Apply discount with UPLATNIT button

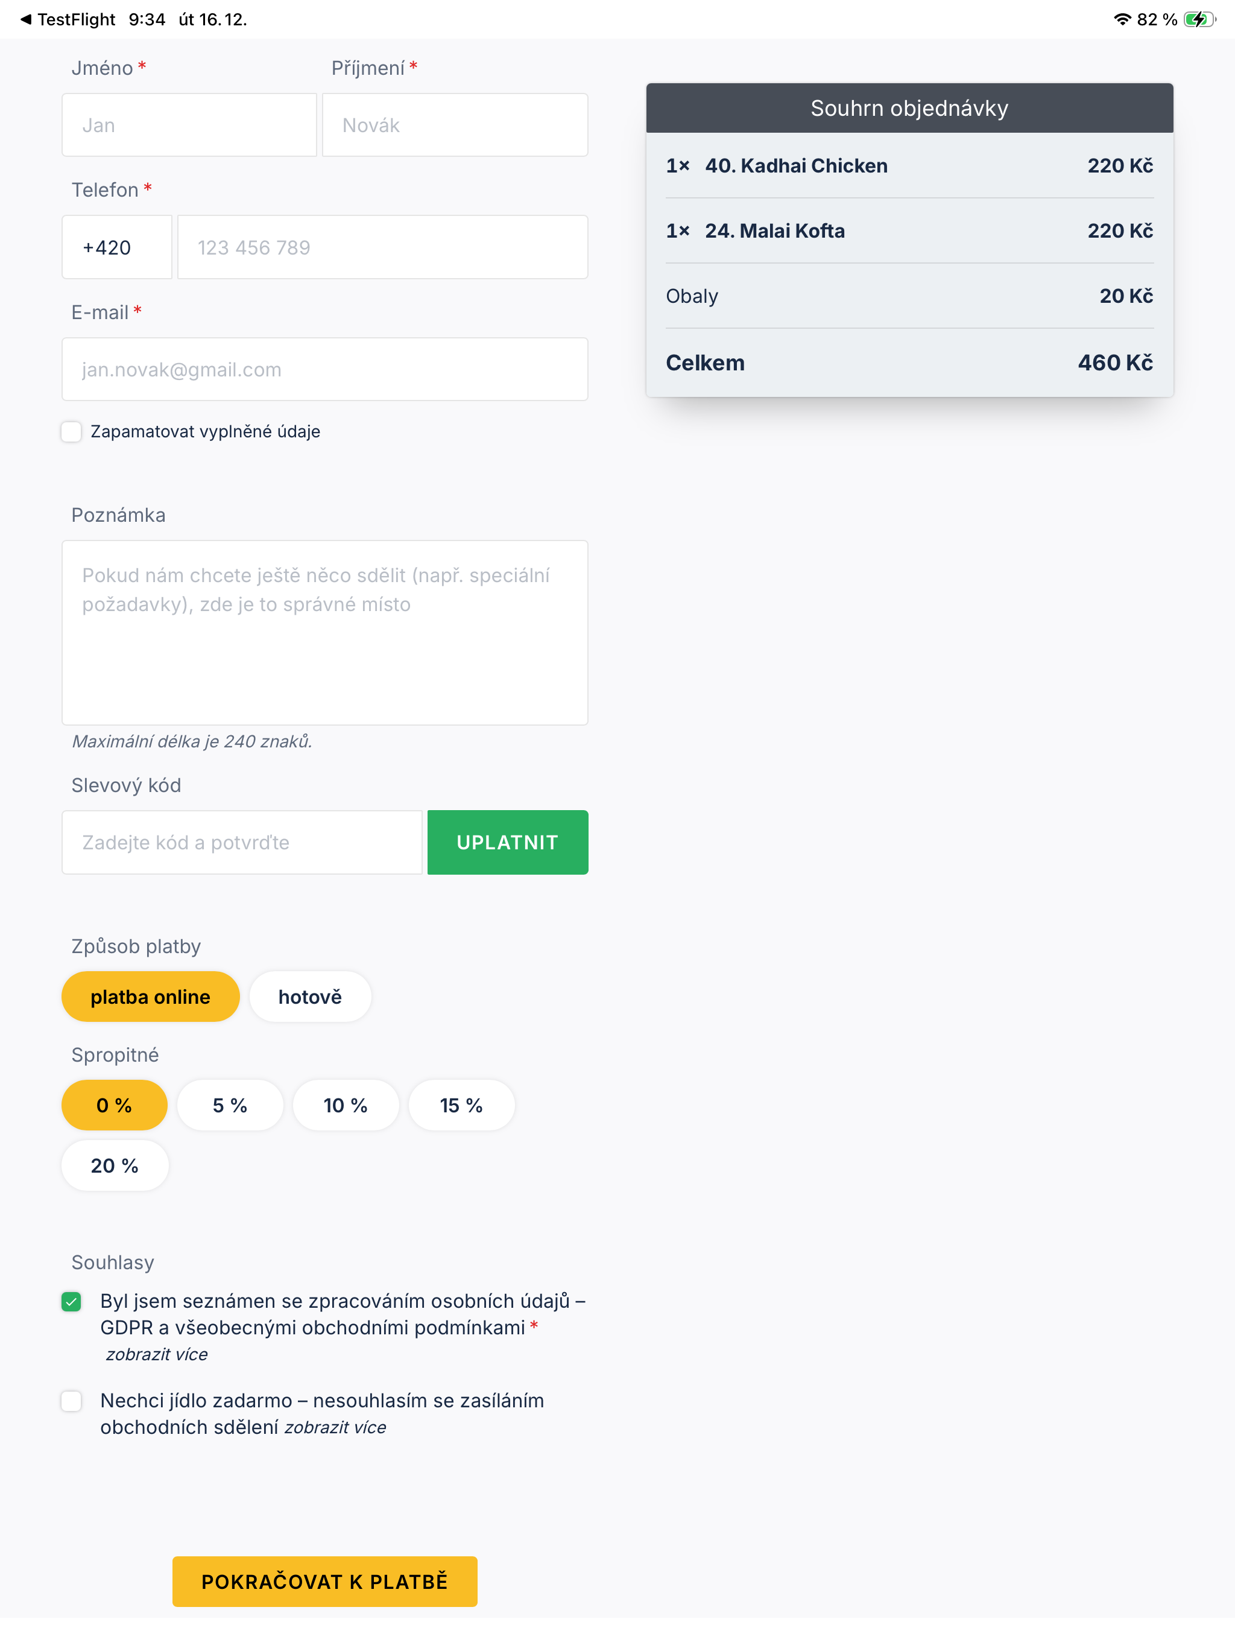coord(508,843)
